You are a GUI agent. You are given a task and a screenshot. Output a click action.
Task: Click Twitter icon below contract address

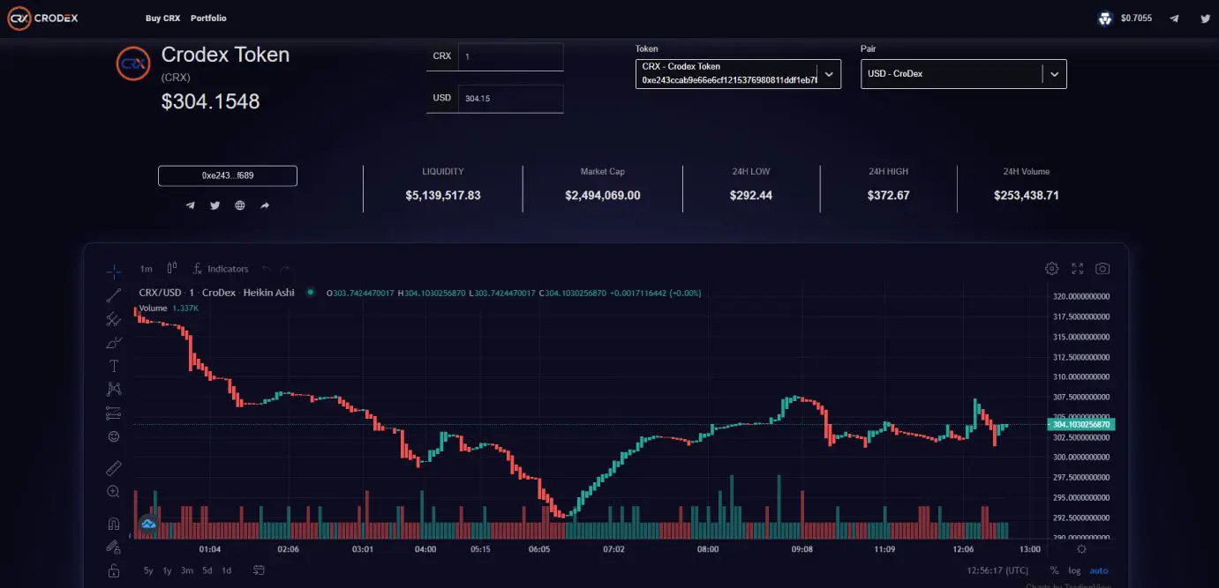(x=214, y=205)
